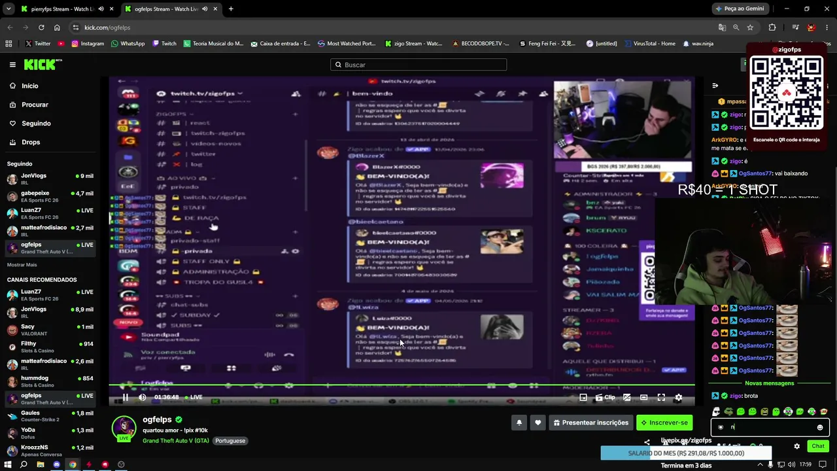Open ogfelps profile avatar below the video
This screenshot has height=471, width=837.
[124, 428]
